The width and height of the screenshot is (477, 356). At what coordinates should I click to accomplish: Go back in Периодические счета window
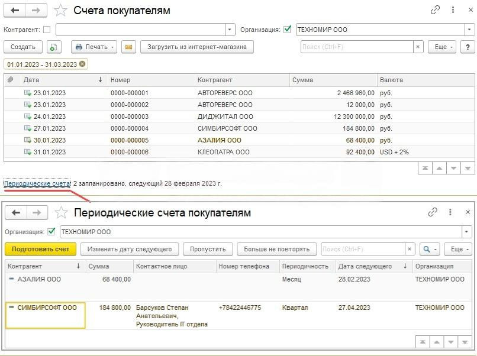(x=16, y=212)
